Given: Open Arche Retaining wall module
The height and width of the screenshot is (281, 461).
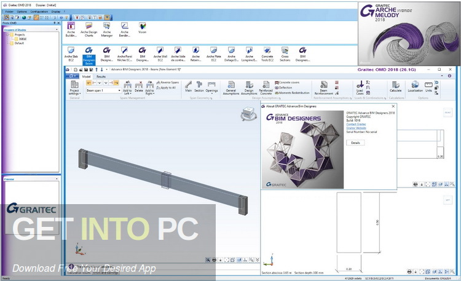Looking at the screenshot, I should [x=196, y=54].
